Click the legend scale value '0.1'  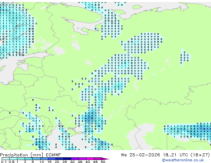tap(4, 162)
